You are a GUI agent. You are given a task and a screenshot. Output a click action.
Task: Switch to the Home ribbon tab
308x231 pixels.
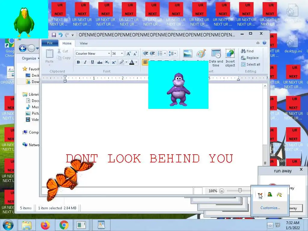pyautogui.click(x=67, y=43)
